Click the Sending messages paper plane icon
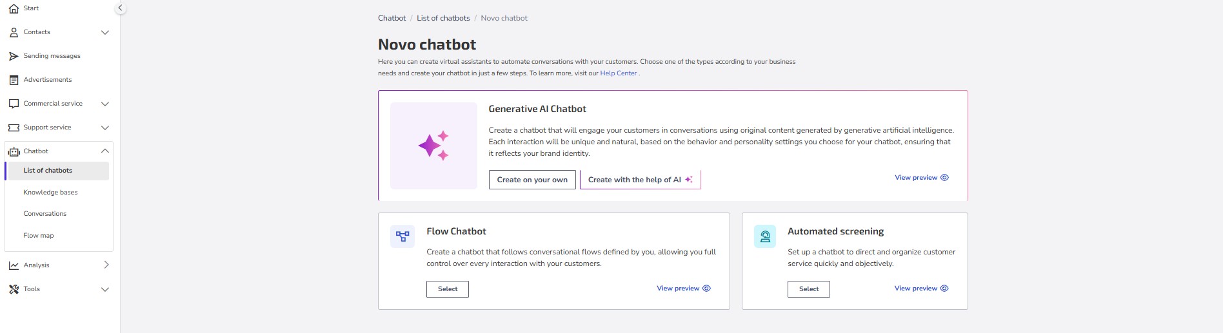1223x333 pixels. point(14,56)
